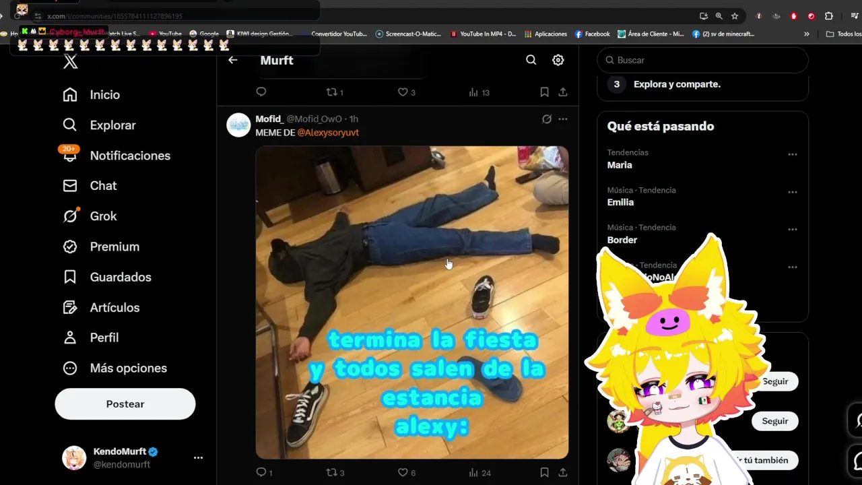This screenshot has width=862, height=485.
Task: Open Notificaciones in the sidebar
Action: pyautogui.click(x=117, y=156)
